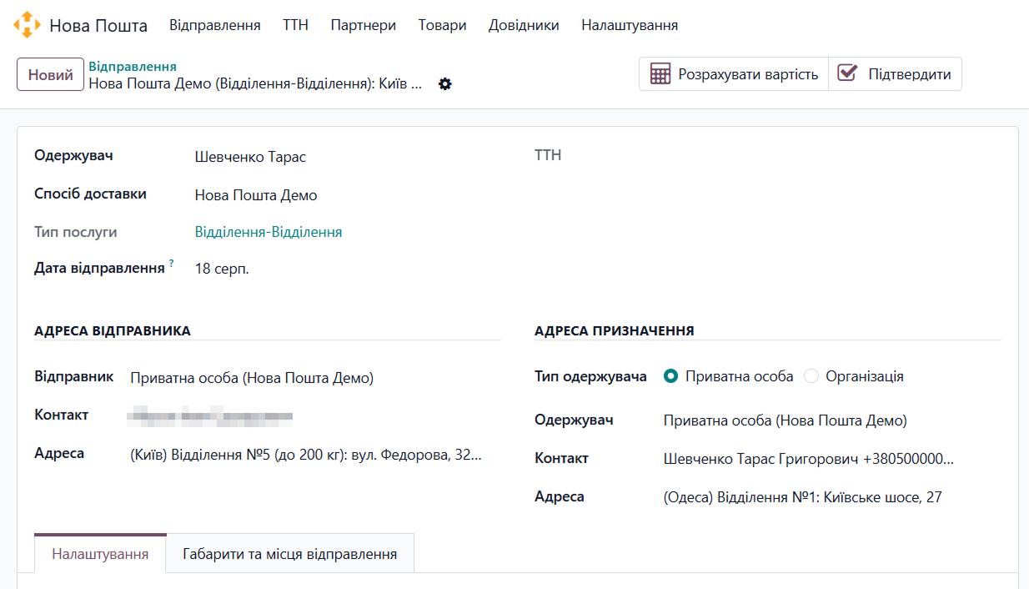The width and height of the screenshot is (1029, 589).
Task: Switch to the Налаштування tab
Action: tap(100, 554)
